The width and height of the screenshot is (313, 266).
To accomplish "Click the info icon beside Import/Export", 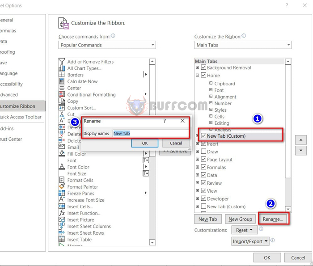I will tap(273, 240).
